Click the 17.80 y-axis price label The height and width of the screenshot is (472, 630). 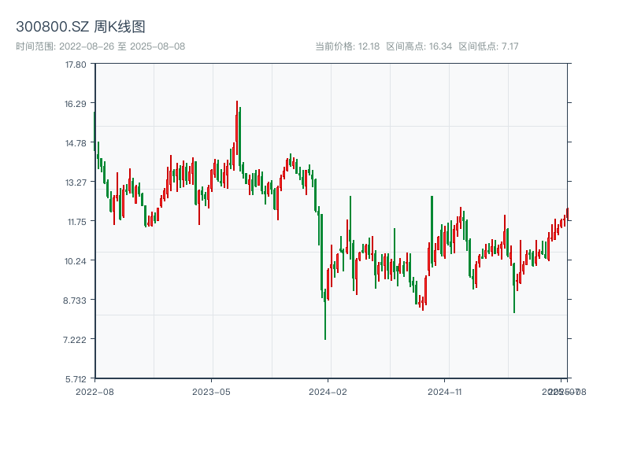pos(76,65)
